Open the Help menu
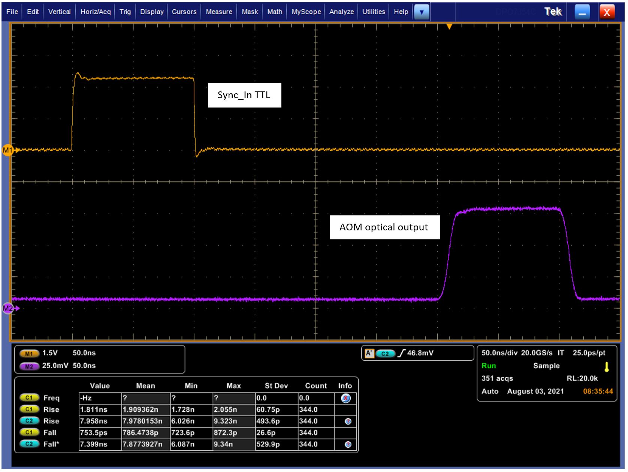Viewport: 628px width, 472px height. pyautogui.click(x=401, y=12)
